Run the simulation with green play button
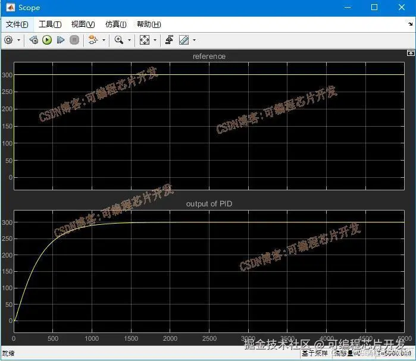Image resolution: width=416 pixels, height=361 pixels. [x=47, y=40]
